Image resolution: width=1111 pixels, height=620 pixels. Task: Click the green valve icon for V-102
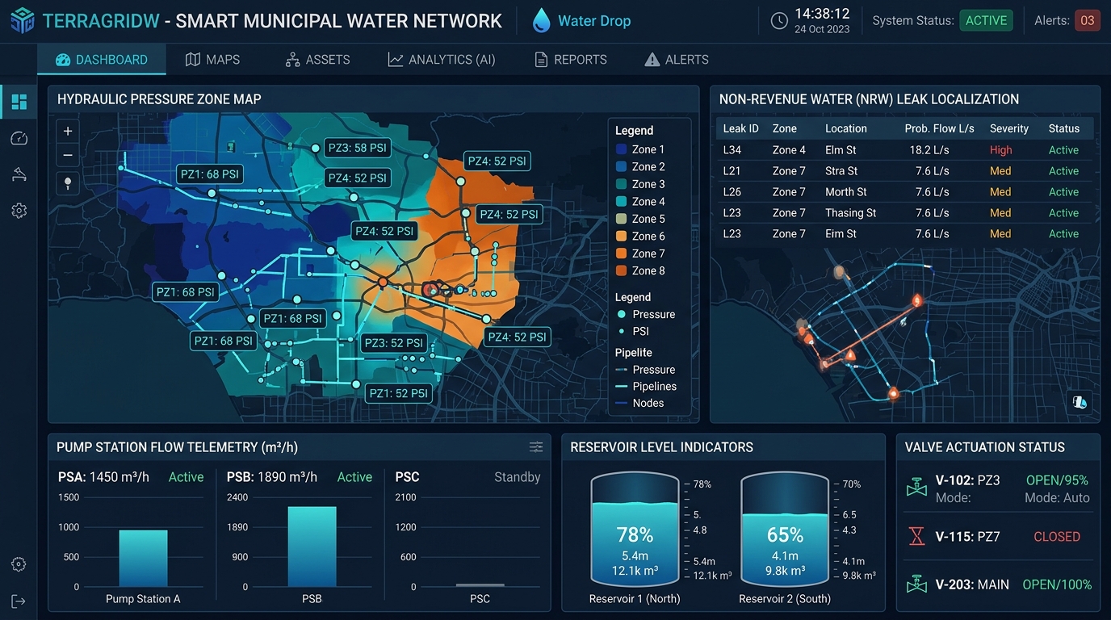(916, 488)
